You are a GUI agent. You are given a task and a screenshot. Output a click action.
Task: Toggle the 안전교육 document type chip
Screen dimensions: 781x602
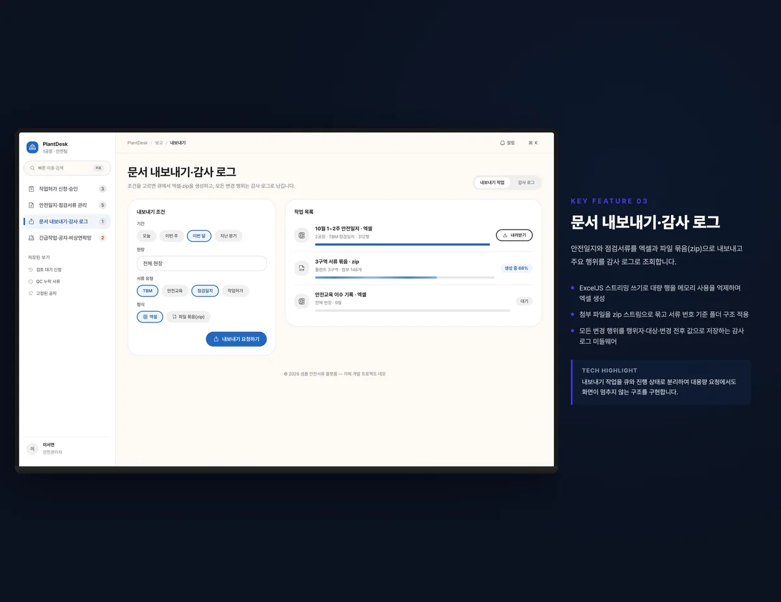click(x=175, y=291)
